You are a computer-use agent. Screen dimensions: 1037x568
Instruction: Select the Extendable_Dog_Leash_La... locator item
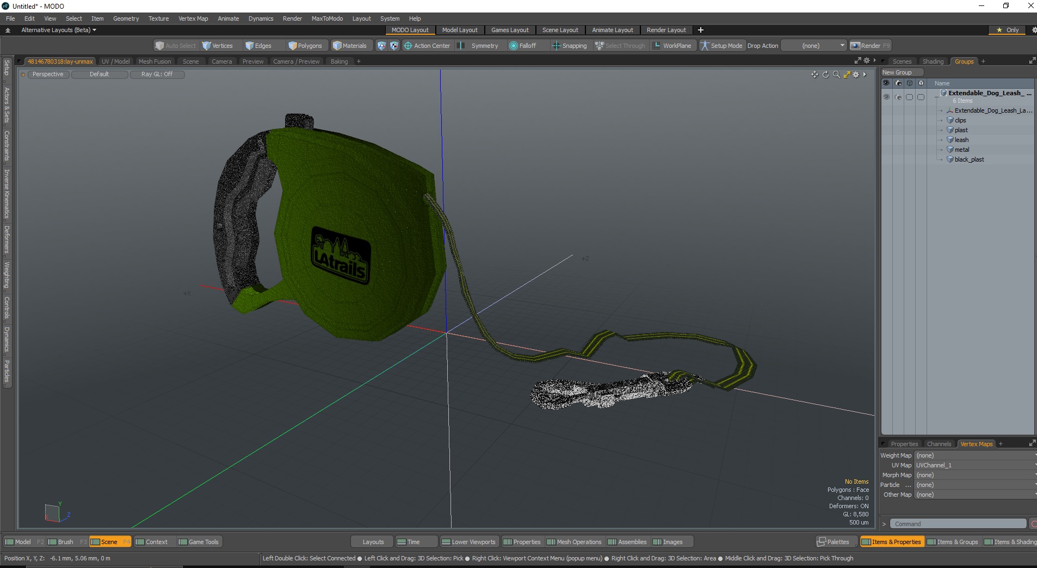pyautogui.click(x=993, y=110)
